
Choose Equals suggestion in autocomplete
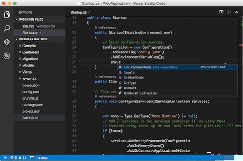coord(177,72)
